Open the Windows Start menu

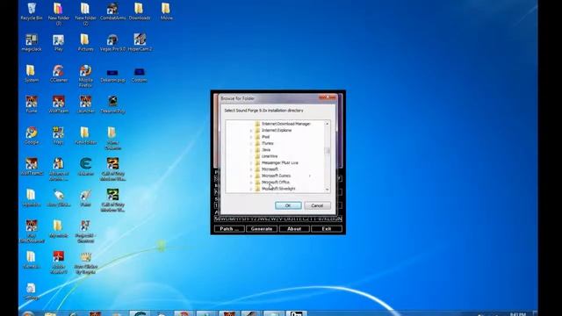tap(28, 314)
